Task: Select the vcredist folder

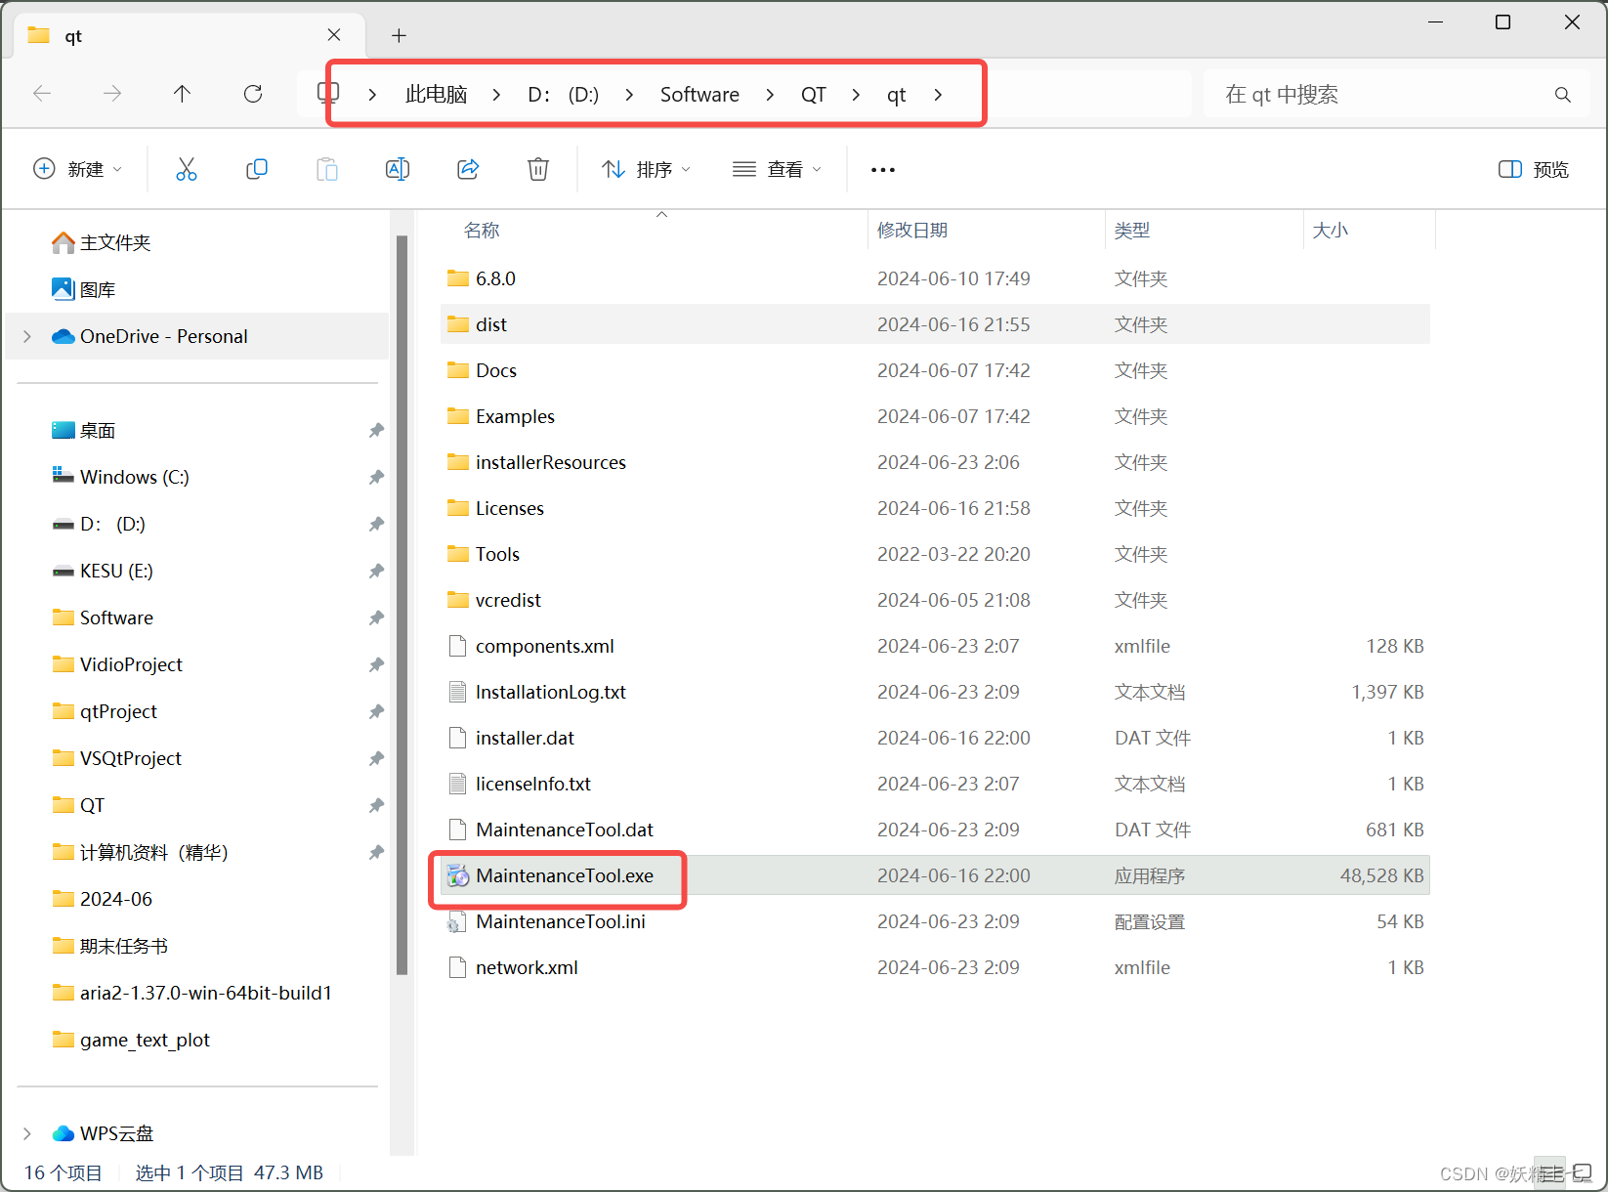Action: click(935, 600)
